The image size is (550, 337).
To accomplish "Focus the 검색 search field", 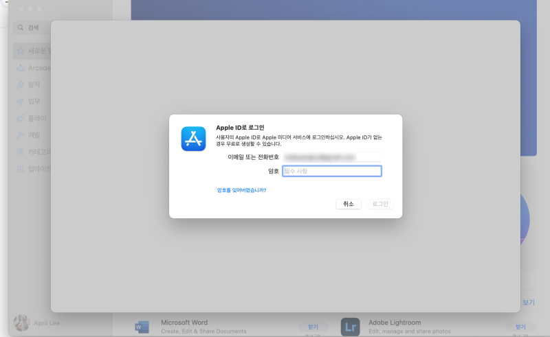I will (32, 27).
